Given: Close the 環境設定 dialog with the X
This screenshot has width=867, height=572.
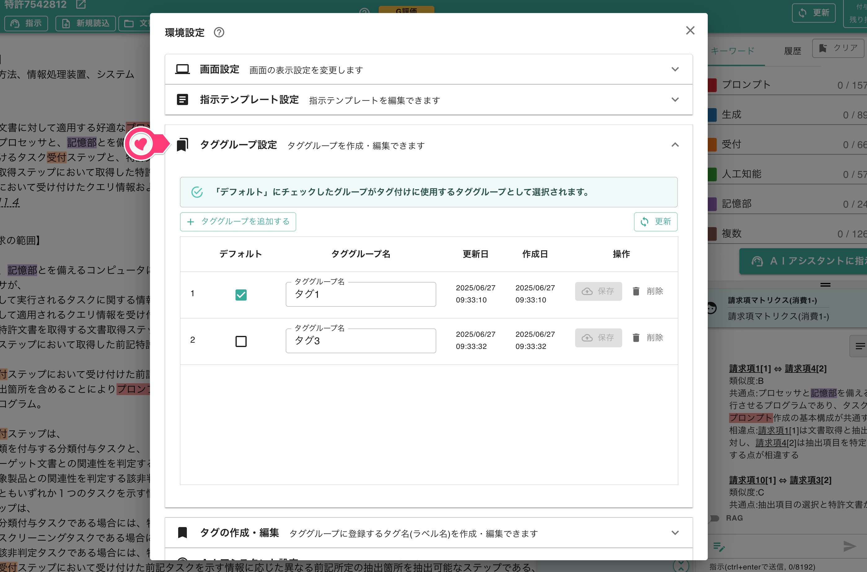Looking at the screenshot, I should (x=690, y=30).
